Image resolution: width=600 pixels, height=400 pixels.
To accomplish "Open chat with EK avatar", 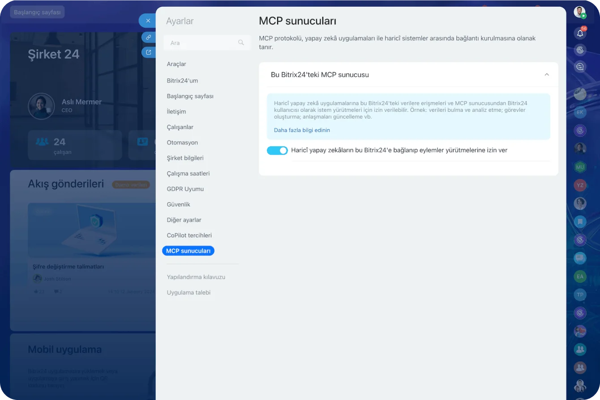I will [580, 112].
